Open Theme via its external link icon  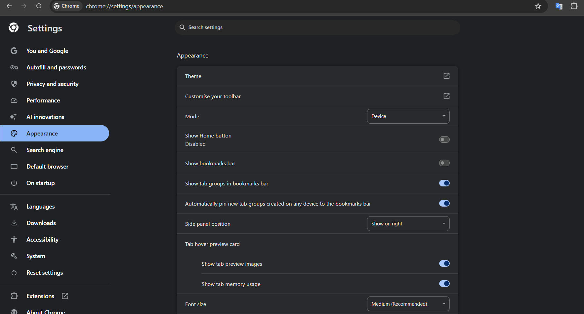click(446, 76)
